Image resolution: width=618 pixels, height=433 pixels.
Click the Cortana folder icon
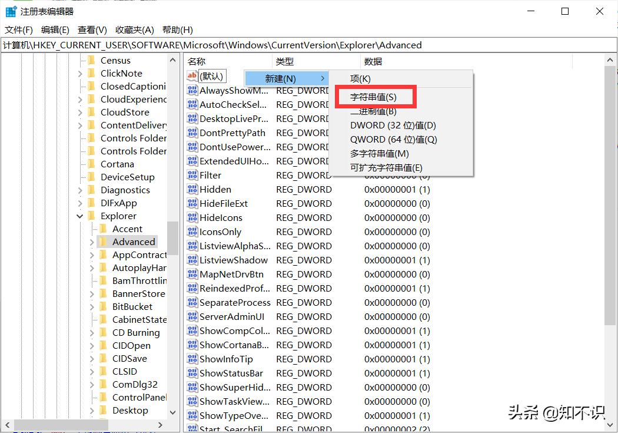pos(91,164)
